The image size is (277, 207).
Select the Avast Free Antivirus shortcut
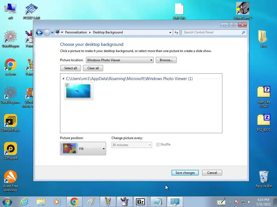click(11, 181)
